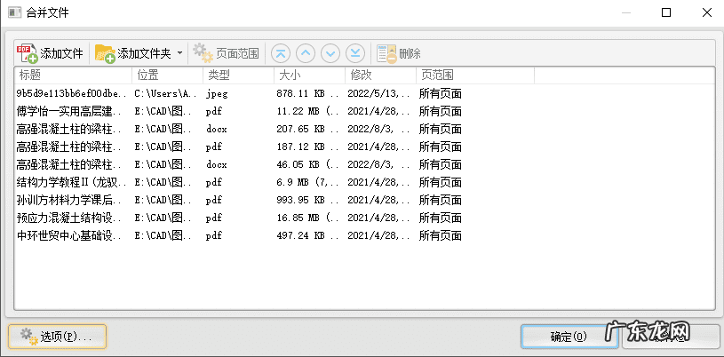Select the 傅学怡一实用高层建.. file
The height and width of the screenshot is (357, 724).
pos(365,111)
